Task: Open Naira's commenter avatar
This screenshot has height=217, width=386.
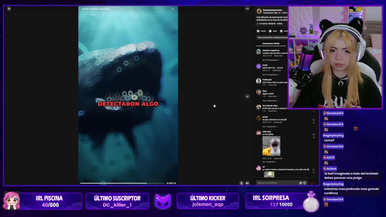Action: coord(258,92)
